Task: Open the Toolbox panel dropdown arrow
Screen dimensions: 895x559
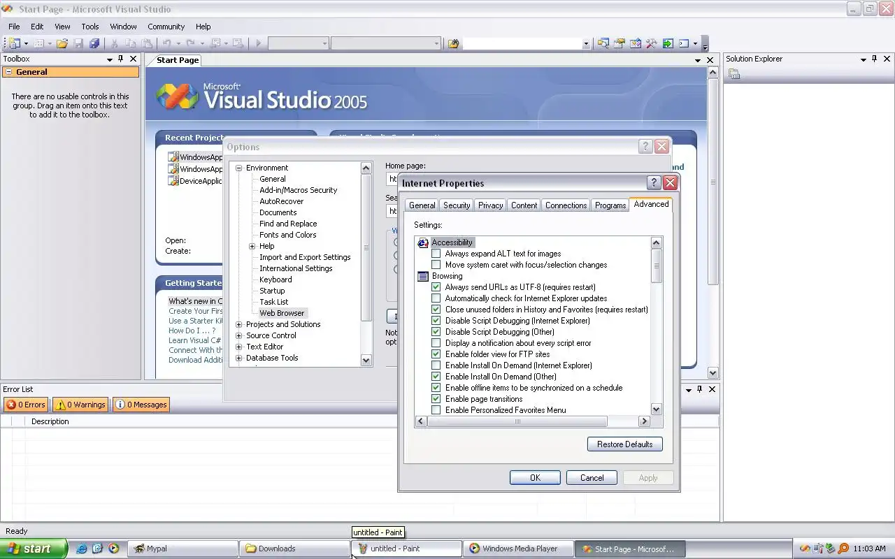Action: tap(110, 59)
